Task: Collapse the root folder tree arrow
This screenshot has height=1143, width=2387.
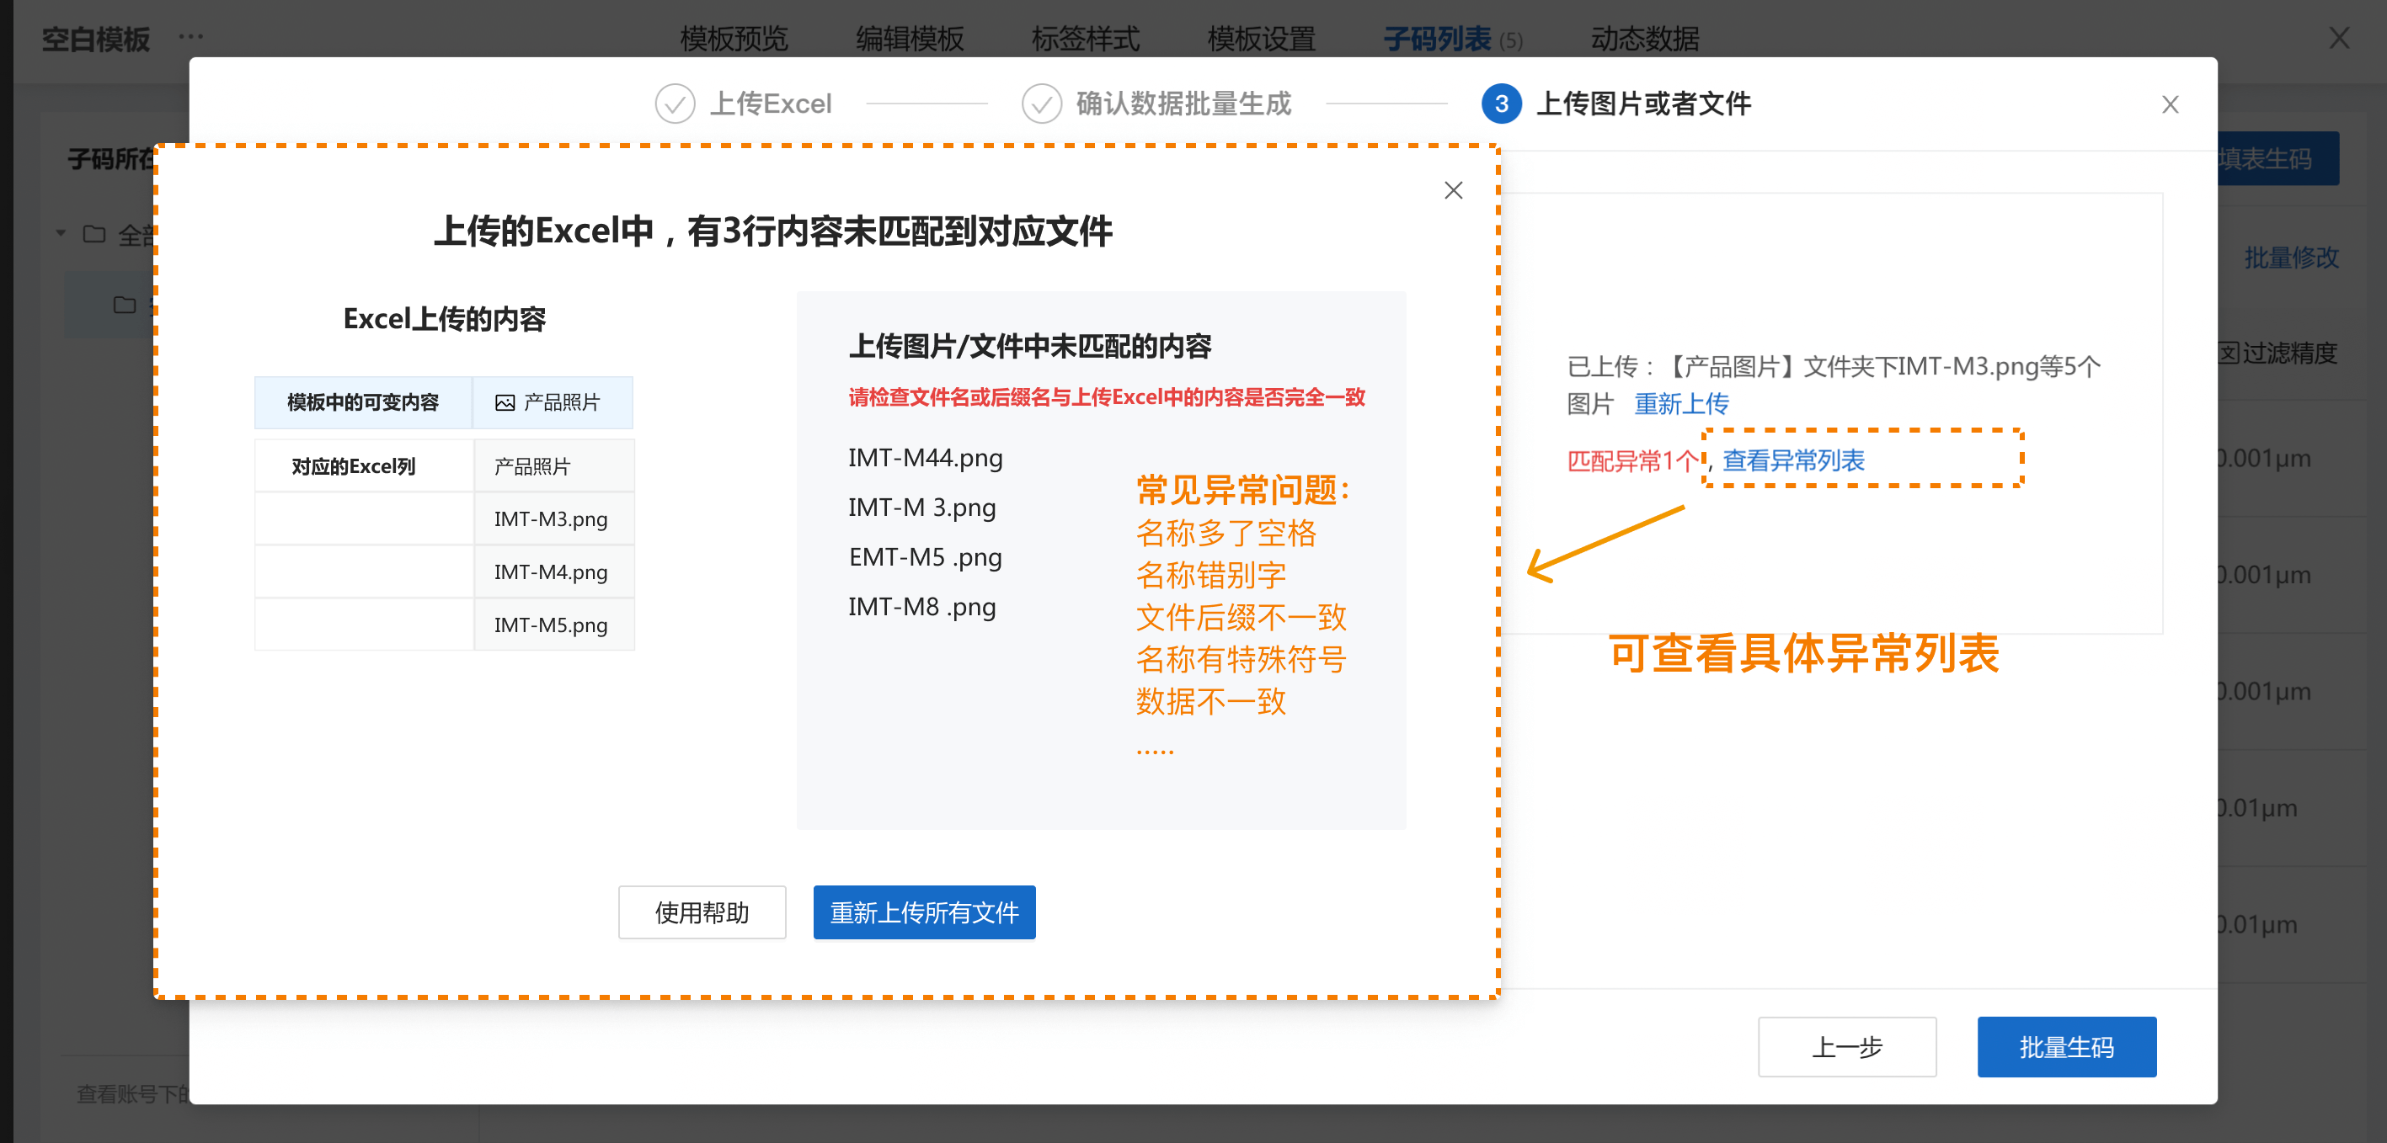Action: click(61, 233)
